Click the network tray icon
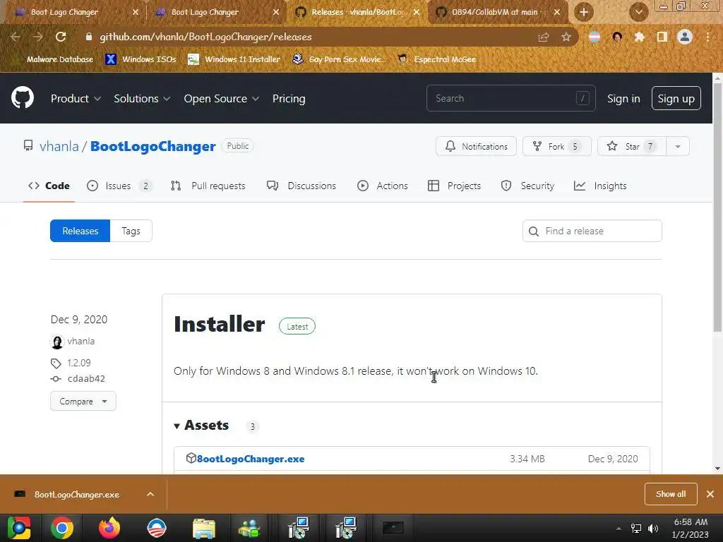723x542 pixels. pyautogui.click(x=636, y=528)
